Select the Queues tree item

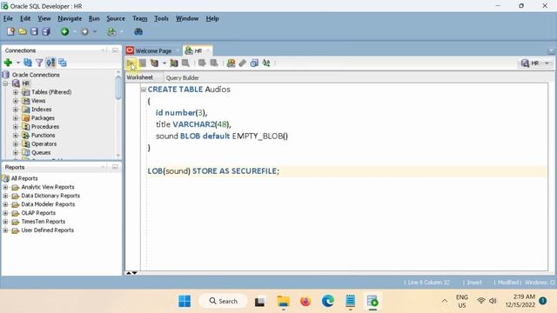coord(41,153)
